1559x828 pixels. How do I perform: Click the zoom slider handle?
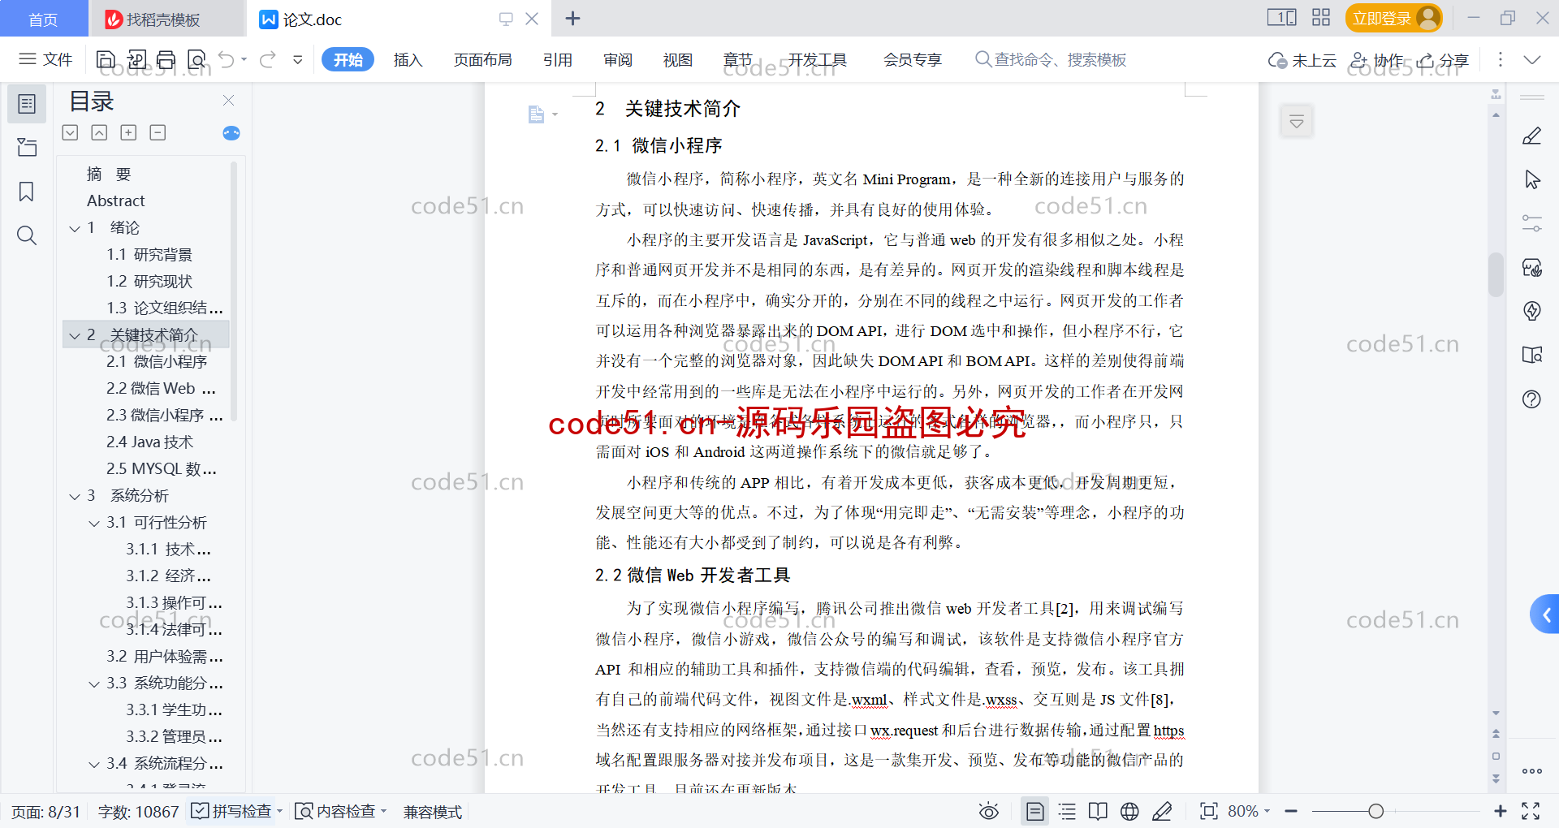[1375, 811]
